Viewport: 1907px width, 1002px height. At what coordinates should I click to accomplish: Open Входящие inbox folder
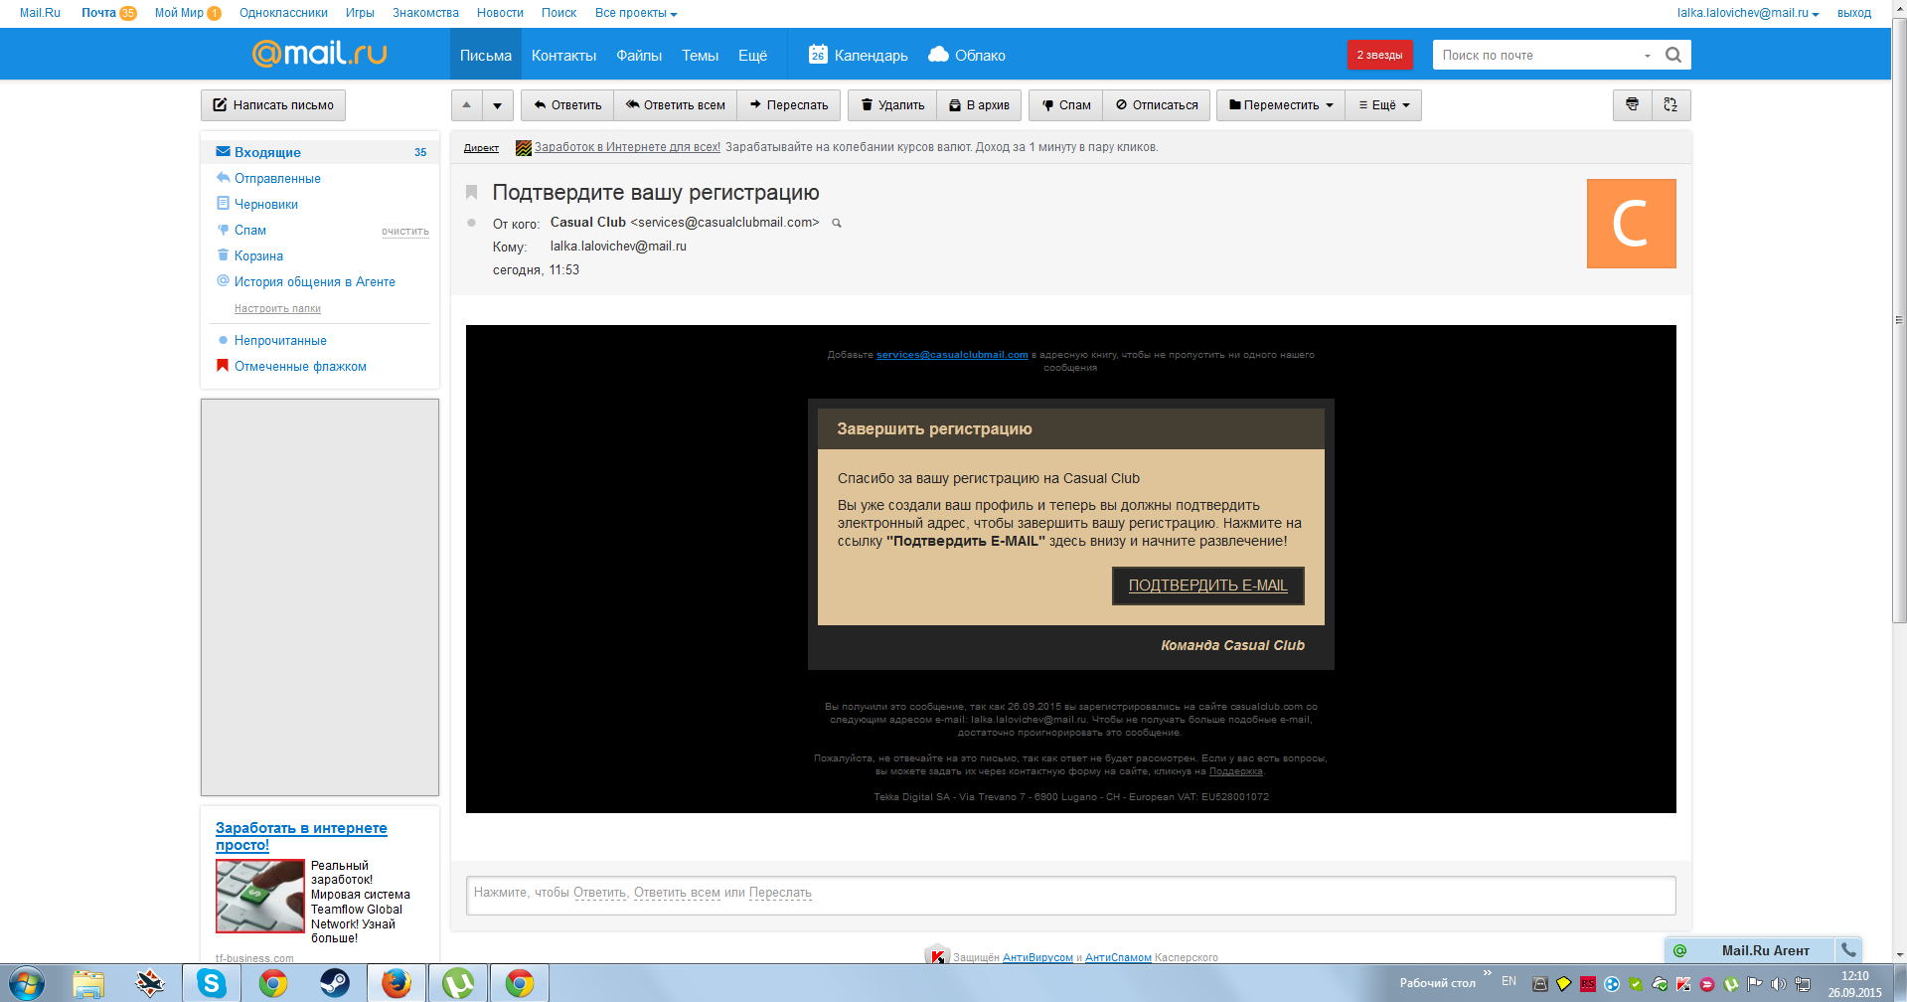point(321,152)
